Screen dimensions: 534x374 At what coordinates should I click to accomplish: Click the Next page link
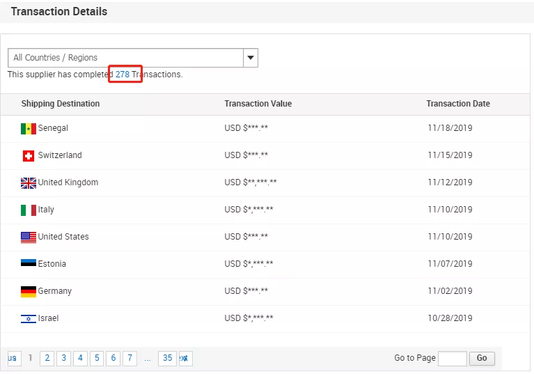tap(184, 359)
